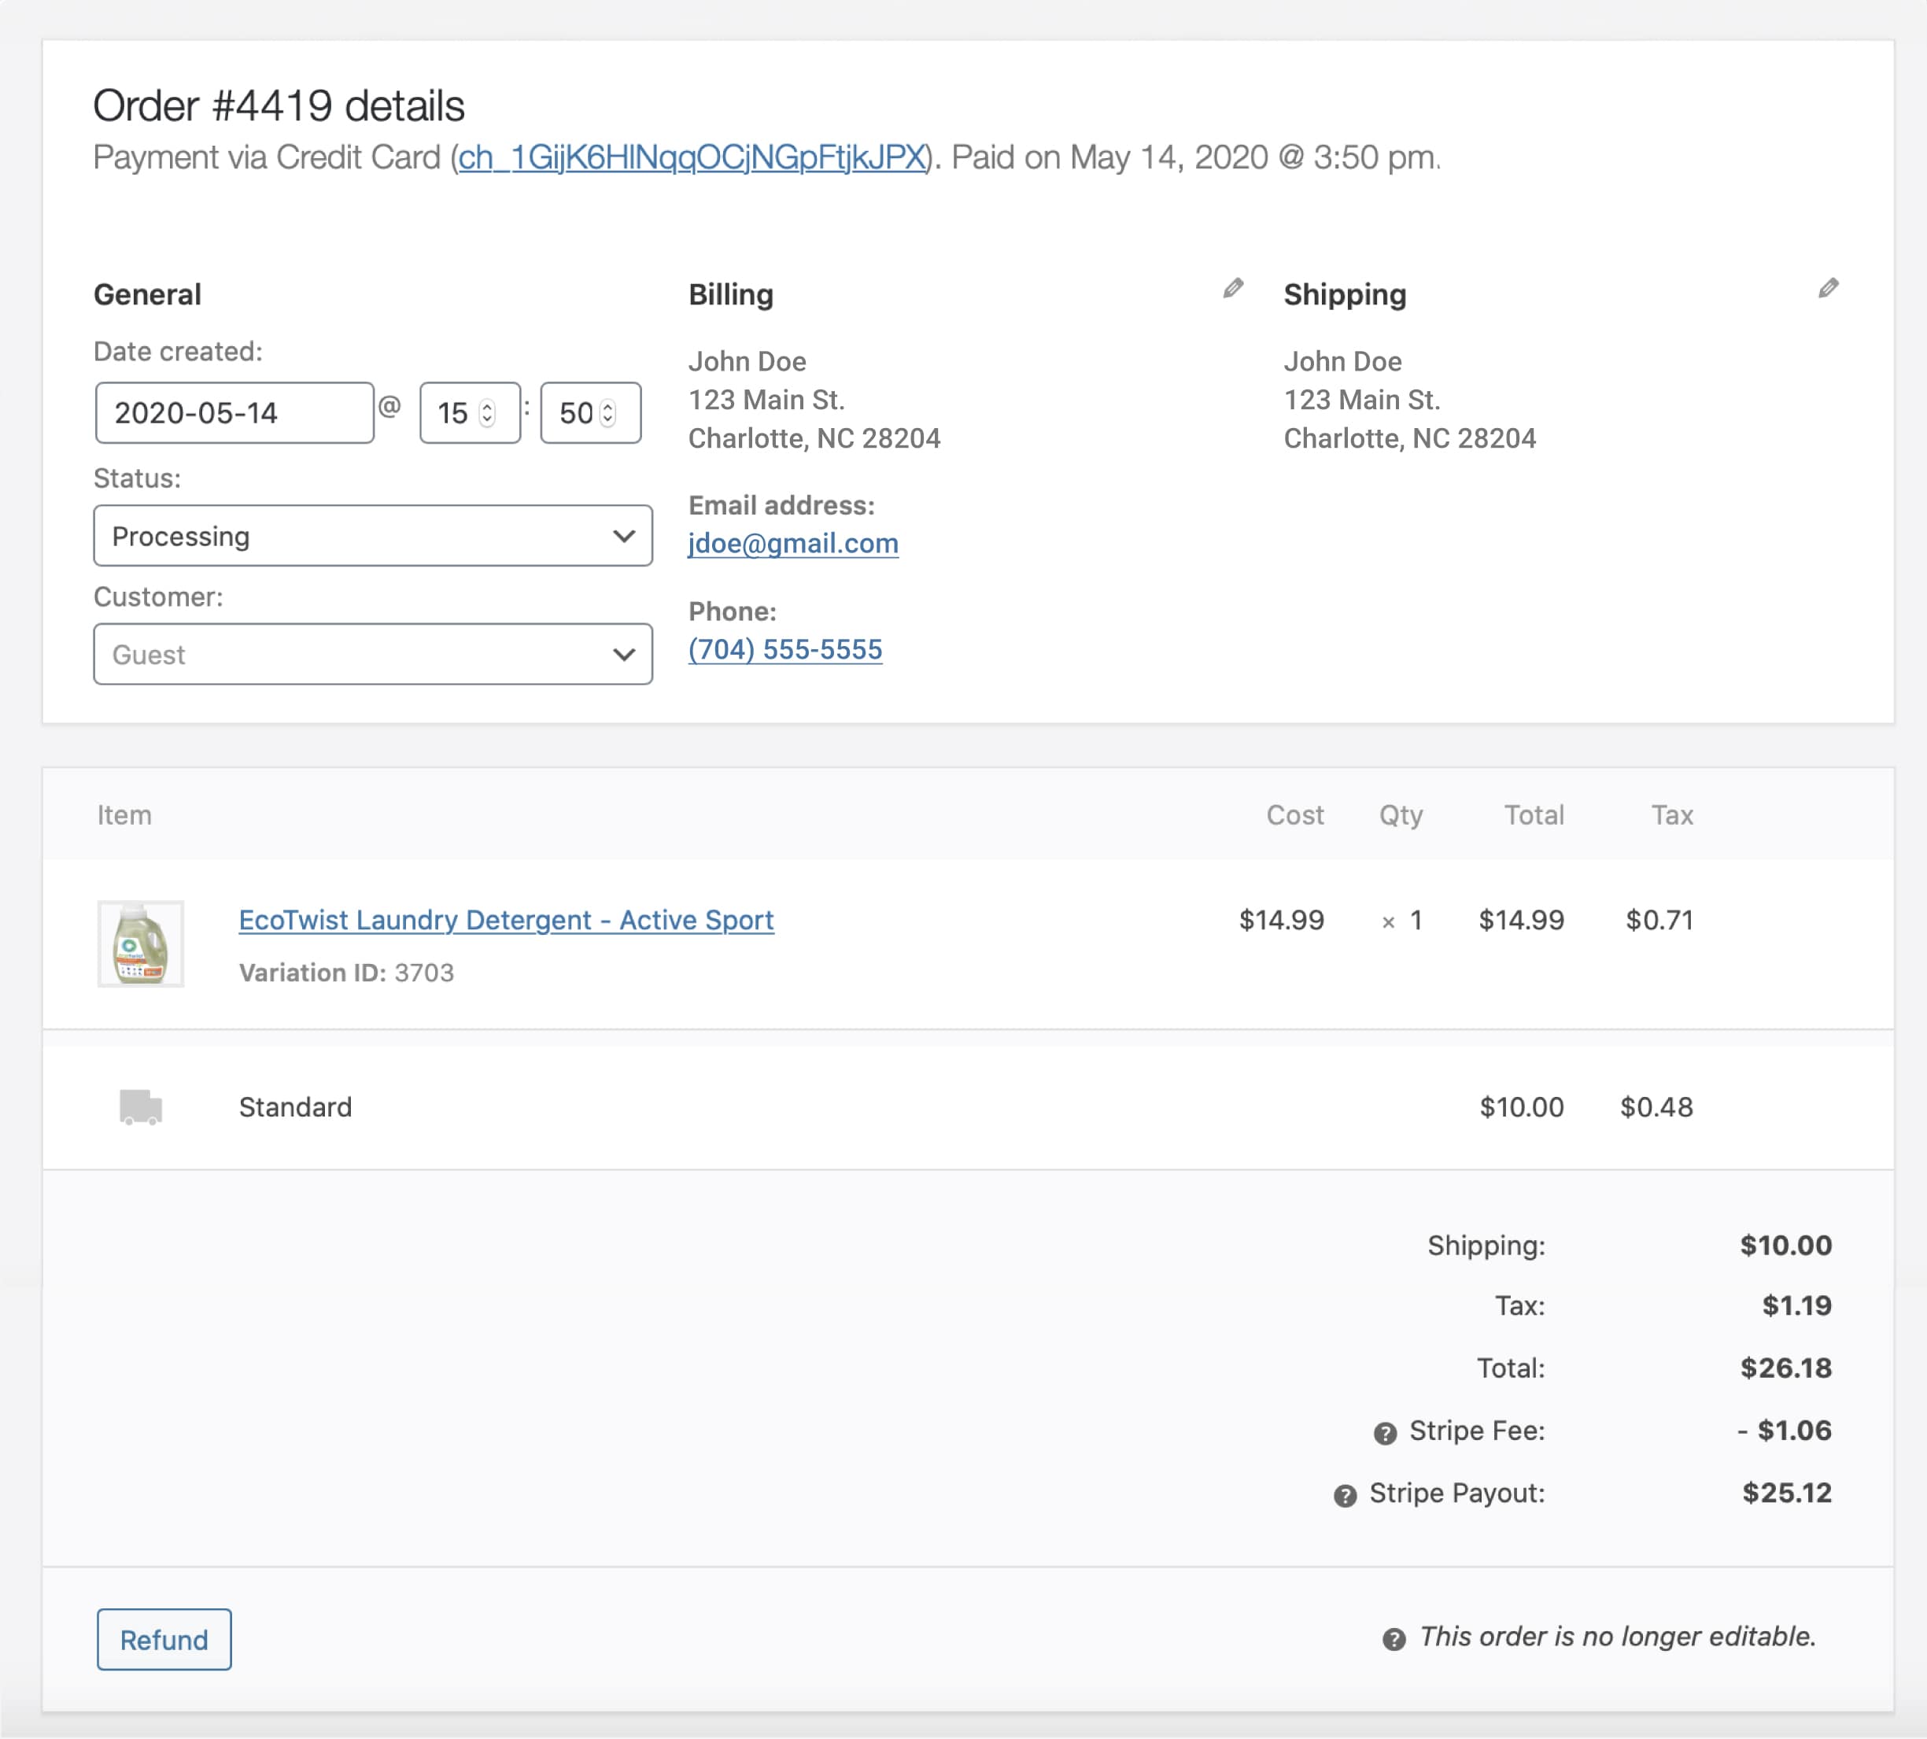Click the hour stepper arrows
This screenshot has height=1739, width=1927.
487,413
